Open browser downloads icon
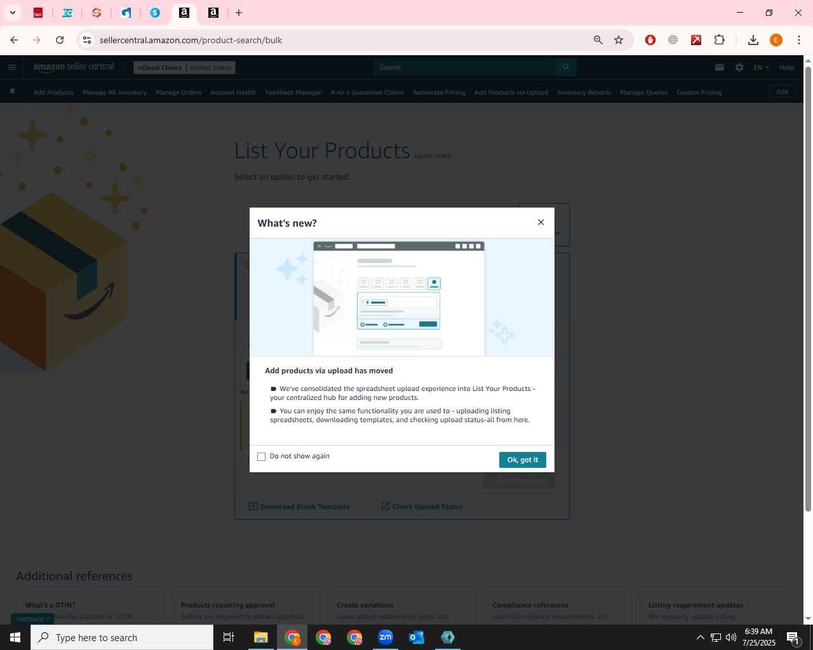The width and height of the screenshot is (813, 650). point(753,40)
